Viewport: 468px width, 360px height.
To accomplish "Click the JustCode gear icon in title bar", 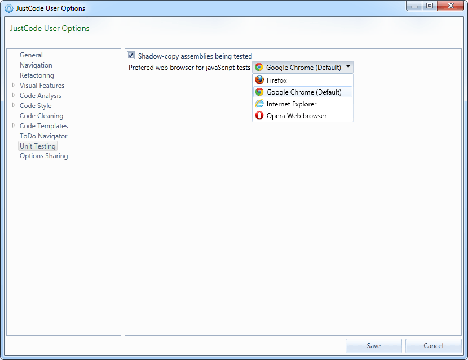I will pyautogui.click(x=9, y=8).
